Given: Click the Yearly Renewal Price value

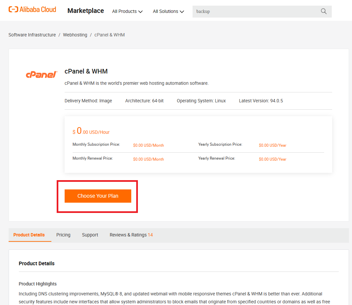Looking at the screenshot, I should (x=272, y=159).
